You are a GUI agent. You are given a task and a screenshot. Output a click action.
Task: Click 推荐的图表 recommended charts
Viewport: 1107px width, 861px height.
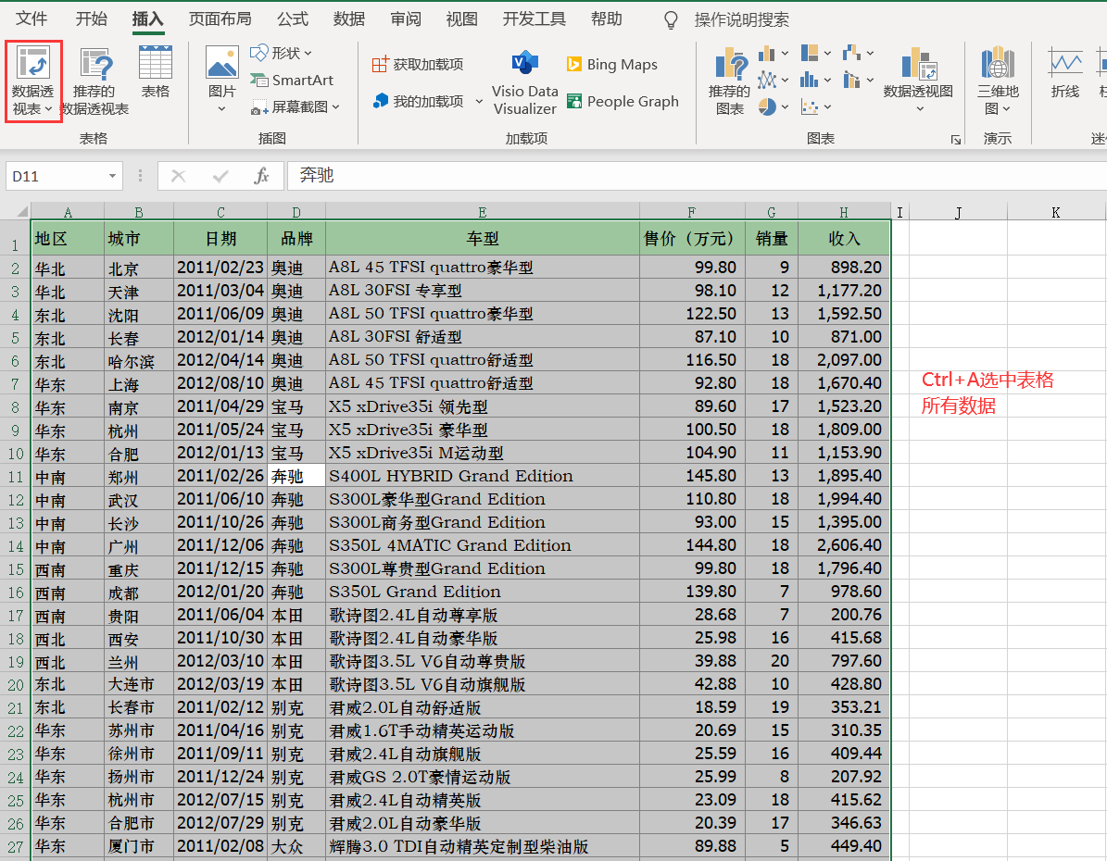click(x=729, y=81)
